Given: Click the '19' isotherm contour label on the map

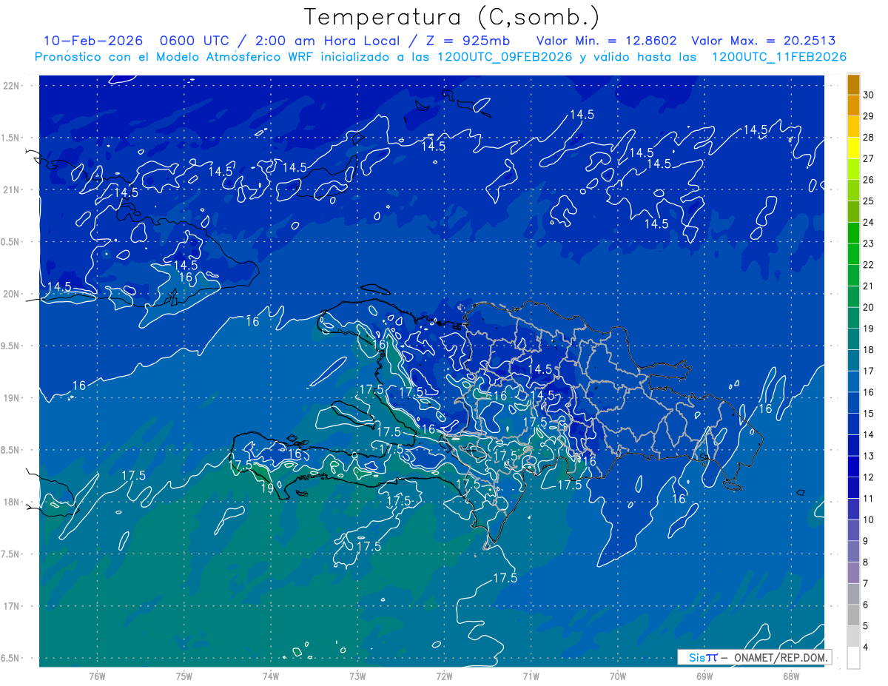Looking at the screenshot, I should pyautogui.click(x=267, y=488).
